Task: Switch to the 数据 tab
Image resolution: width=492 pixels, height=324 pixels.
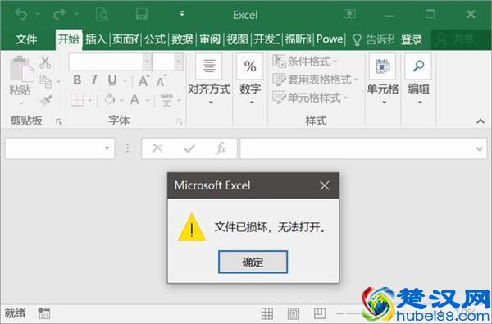Action: coord(182,39)
